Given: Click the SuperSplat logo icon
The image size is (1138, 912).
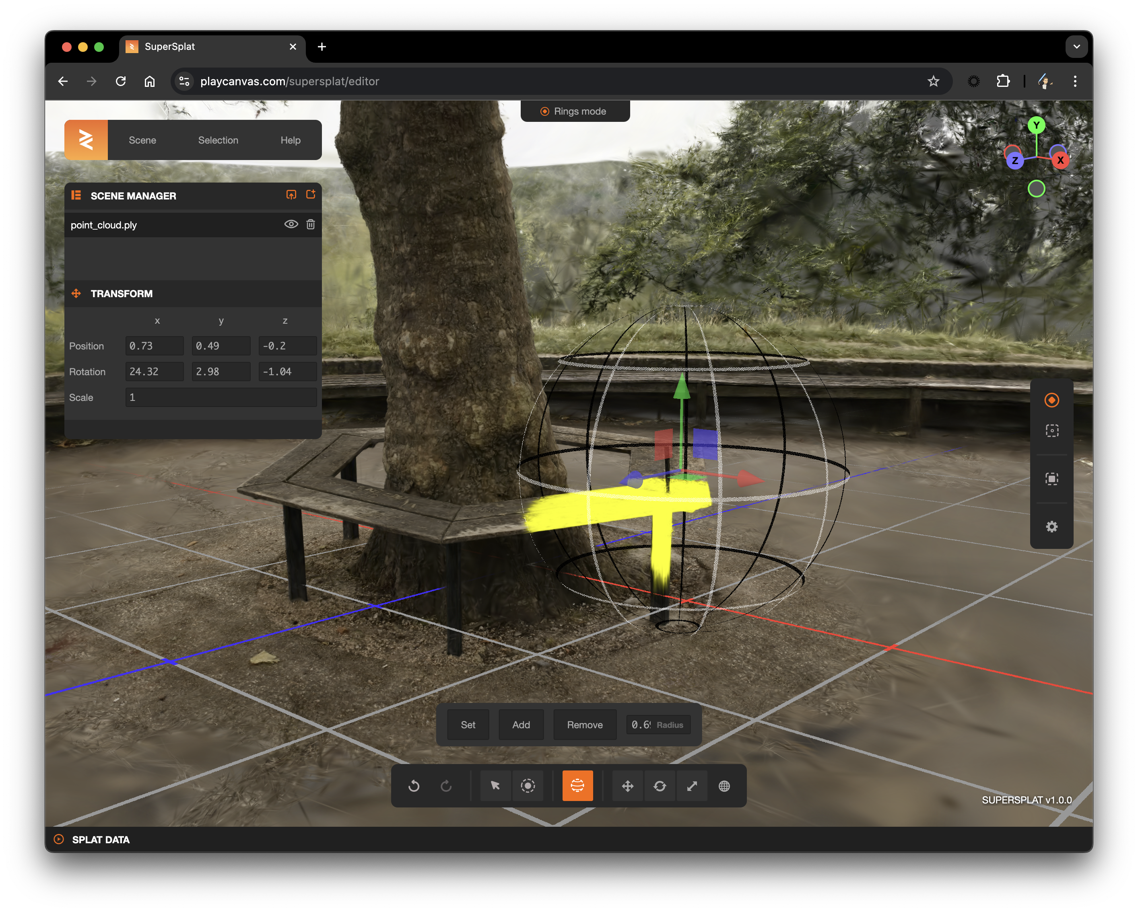Looking at the screenshot, I should (86, 140).
